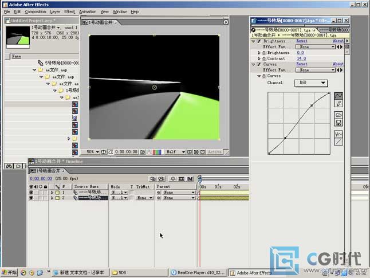Open layer 2 TrkMat None dropdown
This screenshot has height=278, width=370.
(145, 198)
